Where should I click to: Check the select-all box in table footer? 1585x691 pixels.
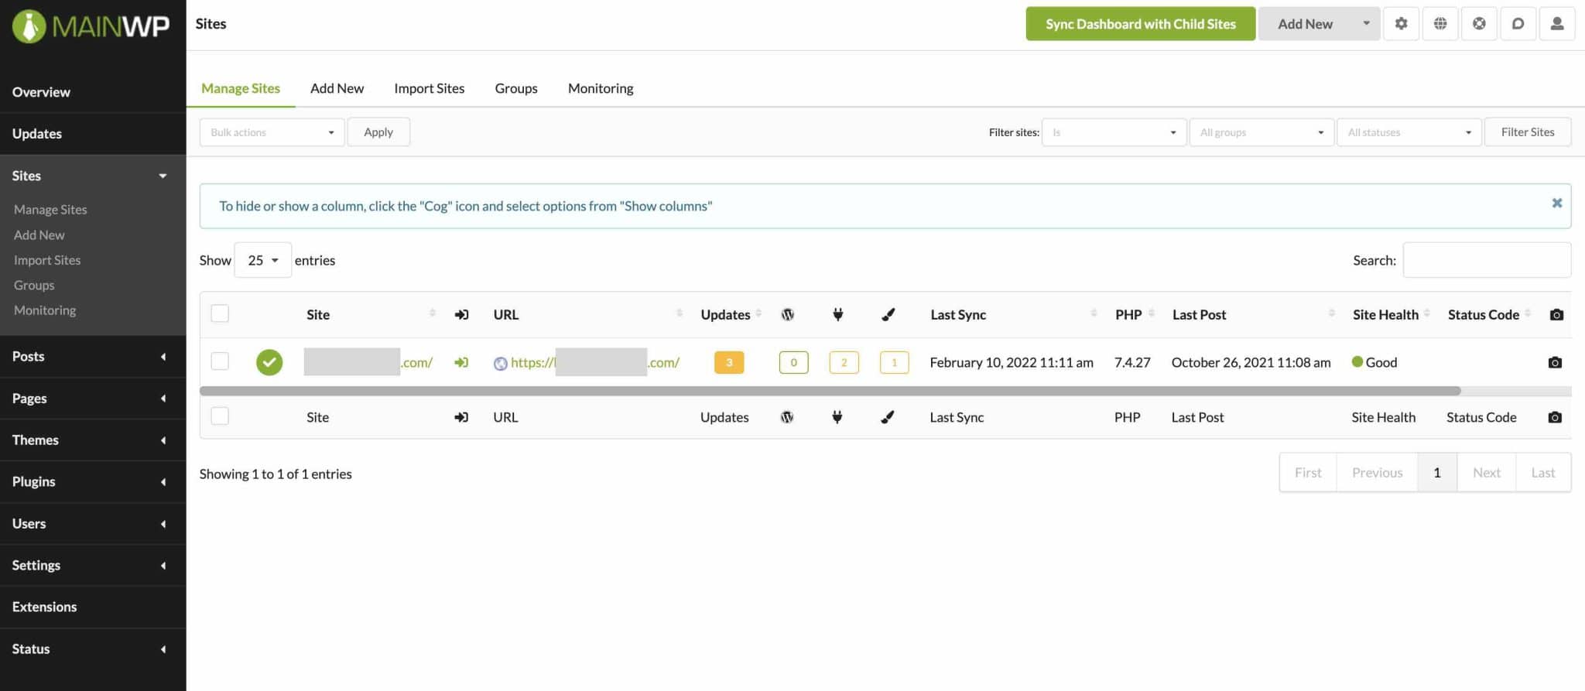point(220,416)
